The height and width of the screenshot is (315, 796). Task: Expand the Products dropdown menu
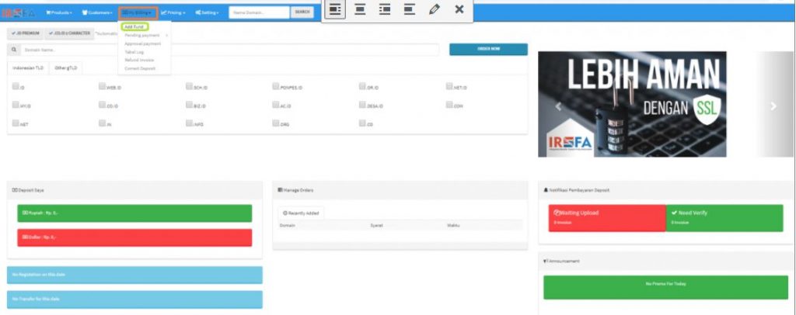(60, 13)
